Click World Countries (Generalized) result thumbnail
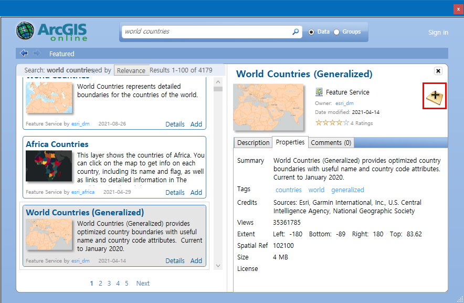 click(49, 235)
